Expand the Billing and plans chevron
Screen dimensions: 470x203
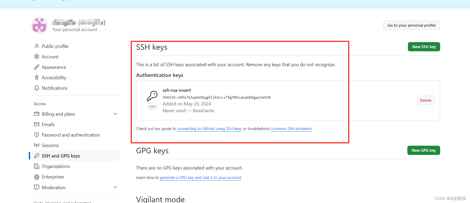(x=115, y=114)
